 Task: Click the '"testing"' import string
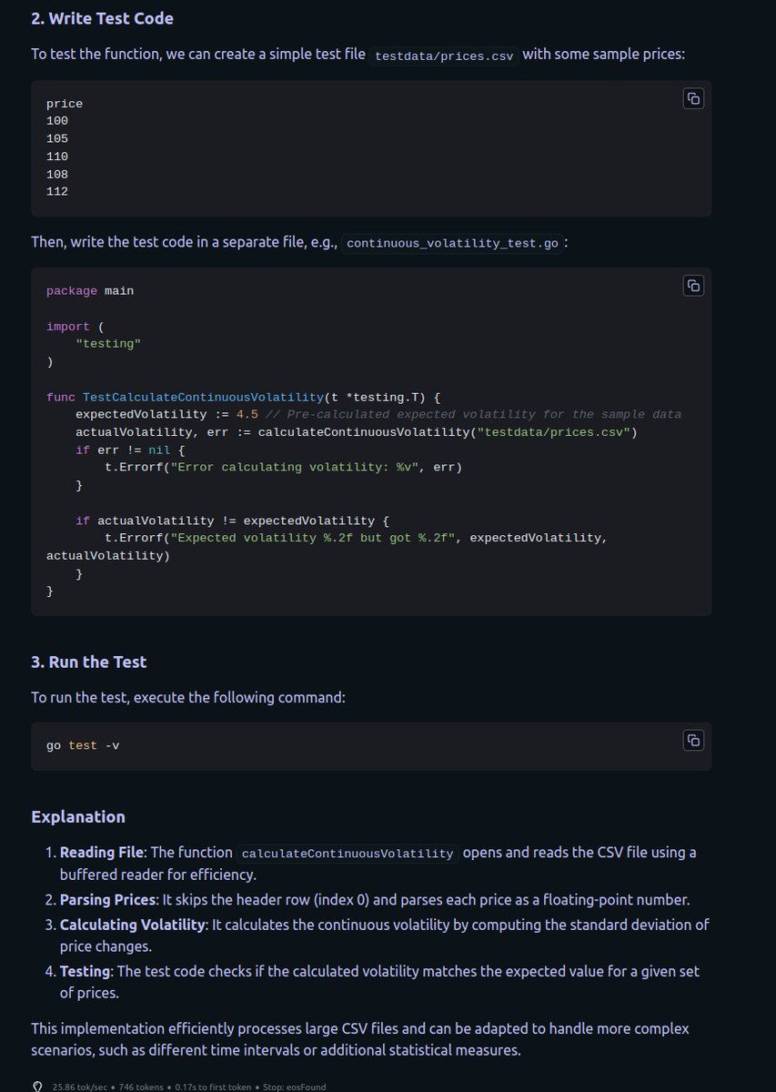pyautogui.click(x=108, y=344)
